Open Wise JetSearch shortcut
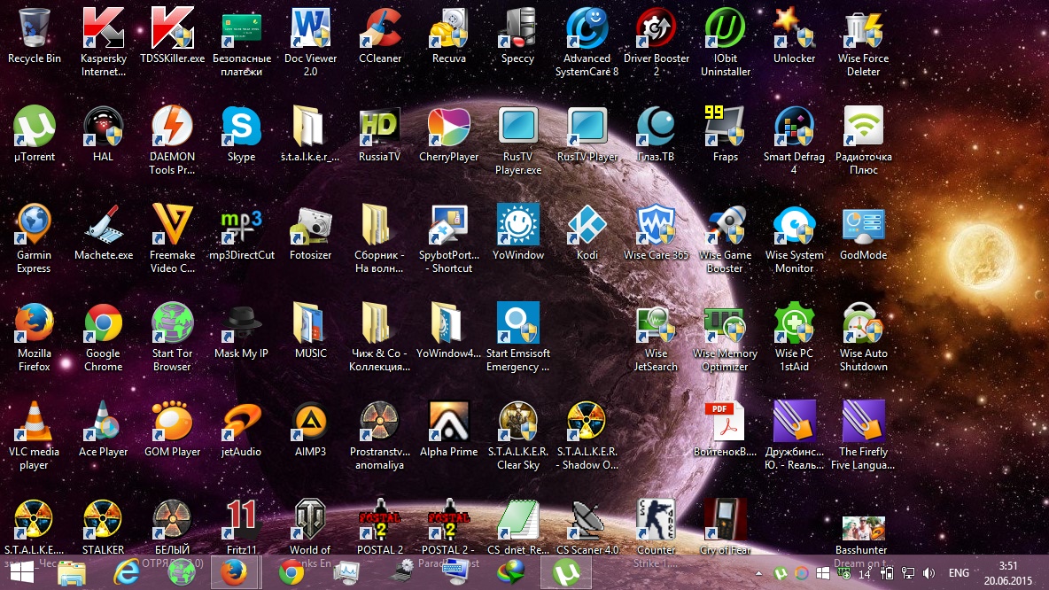The height and width of the screenshot is (590, 1049). (x=657, y=323)
